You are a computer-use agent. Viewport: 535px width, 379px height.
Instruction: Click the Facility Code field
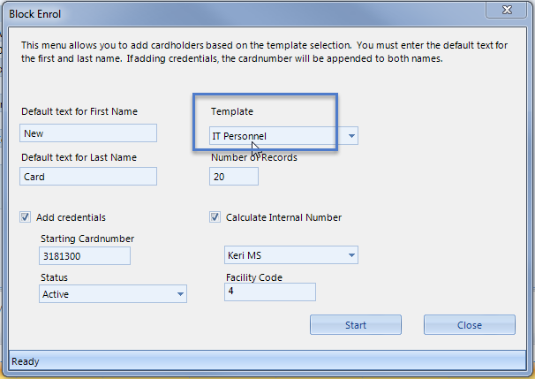click(x=270, y=292)
